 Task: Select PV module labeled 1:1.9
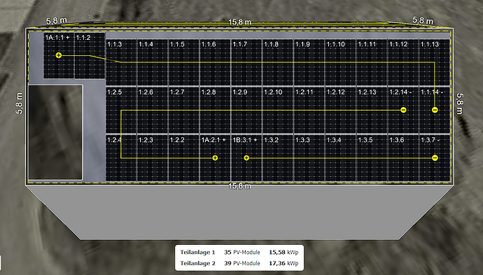click(309, 62)
